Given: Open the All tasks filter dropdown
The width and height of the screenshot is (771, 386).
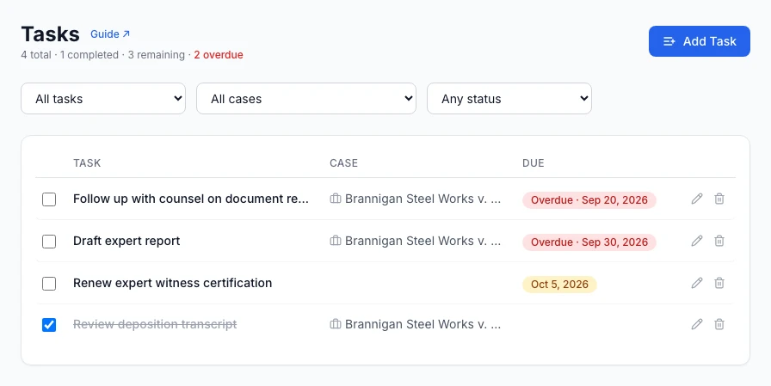Looking at the screenshot, I should (103, 99).
